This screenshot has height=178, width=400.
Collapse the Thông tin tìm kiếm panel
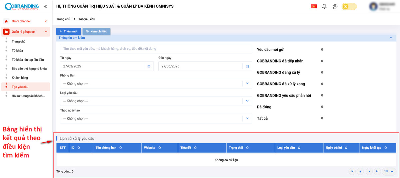click(x=391, y=38)
